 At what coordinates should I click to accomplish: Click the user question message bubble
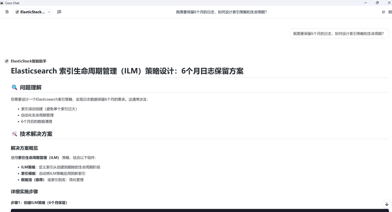click(x=339, y=33)
